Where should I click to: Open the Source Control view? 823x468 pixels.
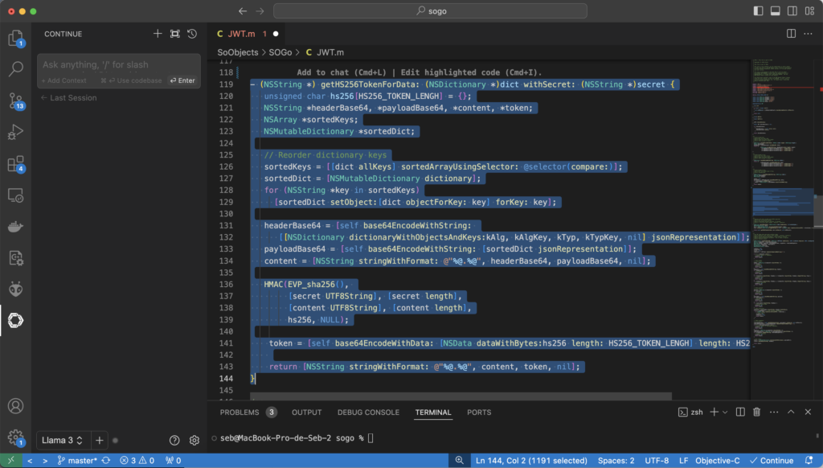coord(15,101)
